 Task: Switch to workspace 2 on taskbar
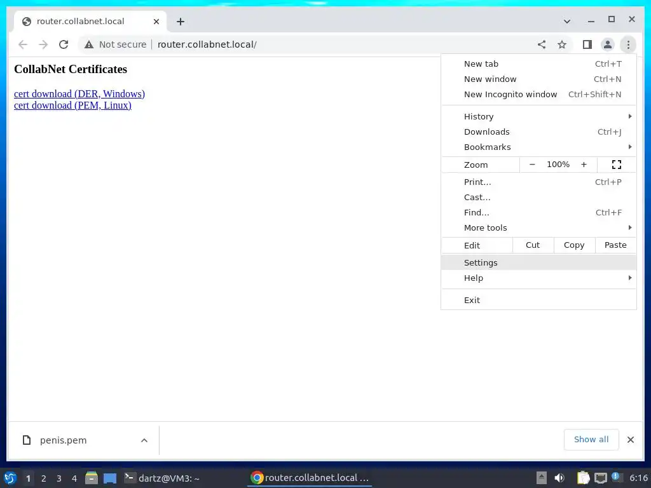pyautogui.click(x=44, y=478)
